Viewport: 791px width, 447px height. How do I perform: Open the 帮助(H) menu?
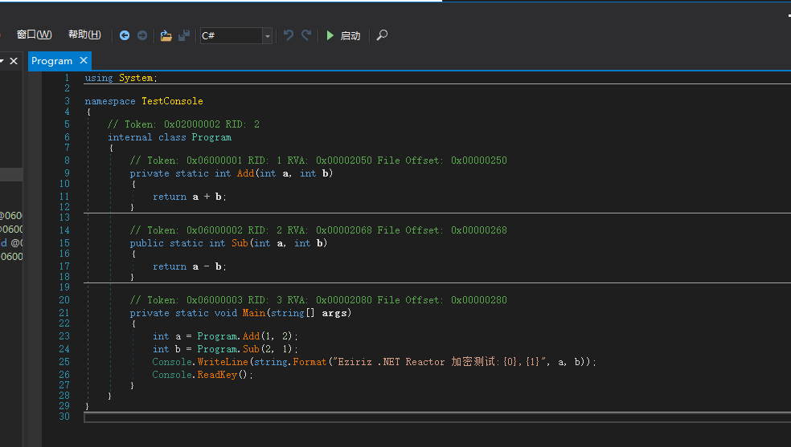click(x=84, y=35)
